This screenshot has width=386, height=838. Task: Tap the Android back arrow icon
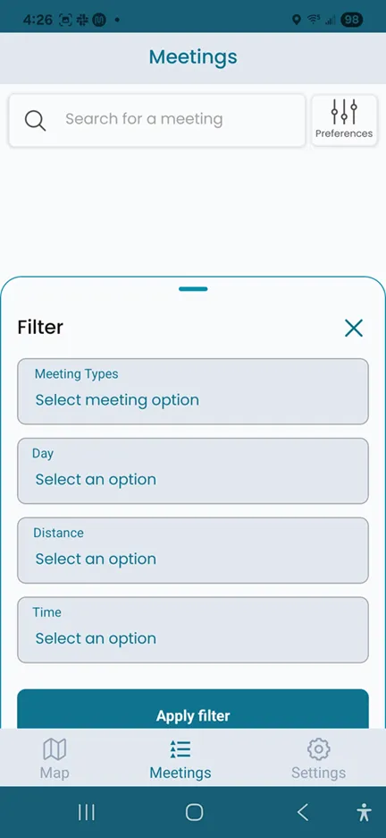(302, 812)
